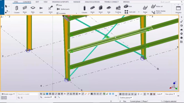The image size is (184, 103).
Task: Expand the side pane chevron arrow
Action: [x=181, y=17]
